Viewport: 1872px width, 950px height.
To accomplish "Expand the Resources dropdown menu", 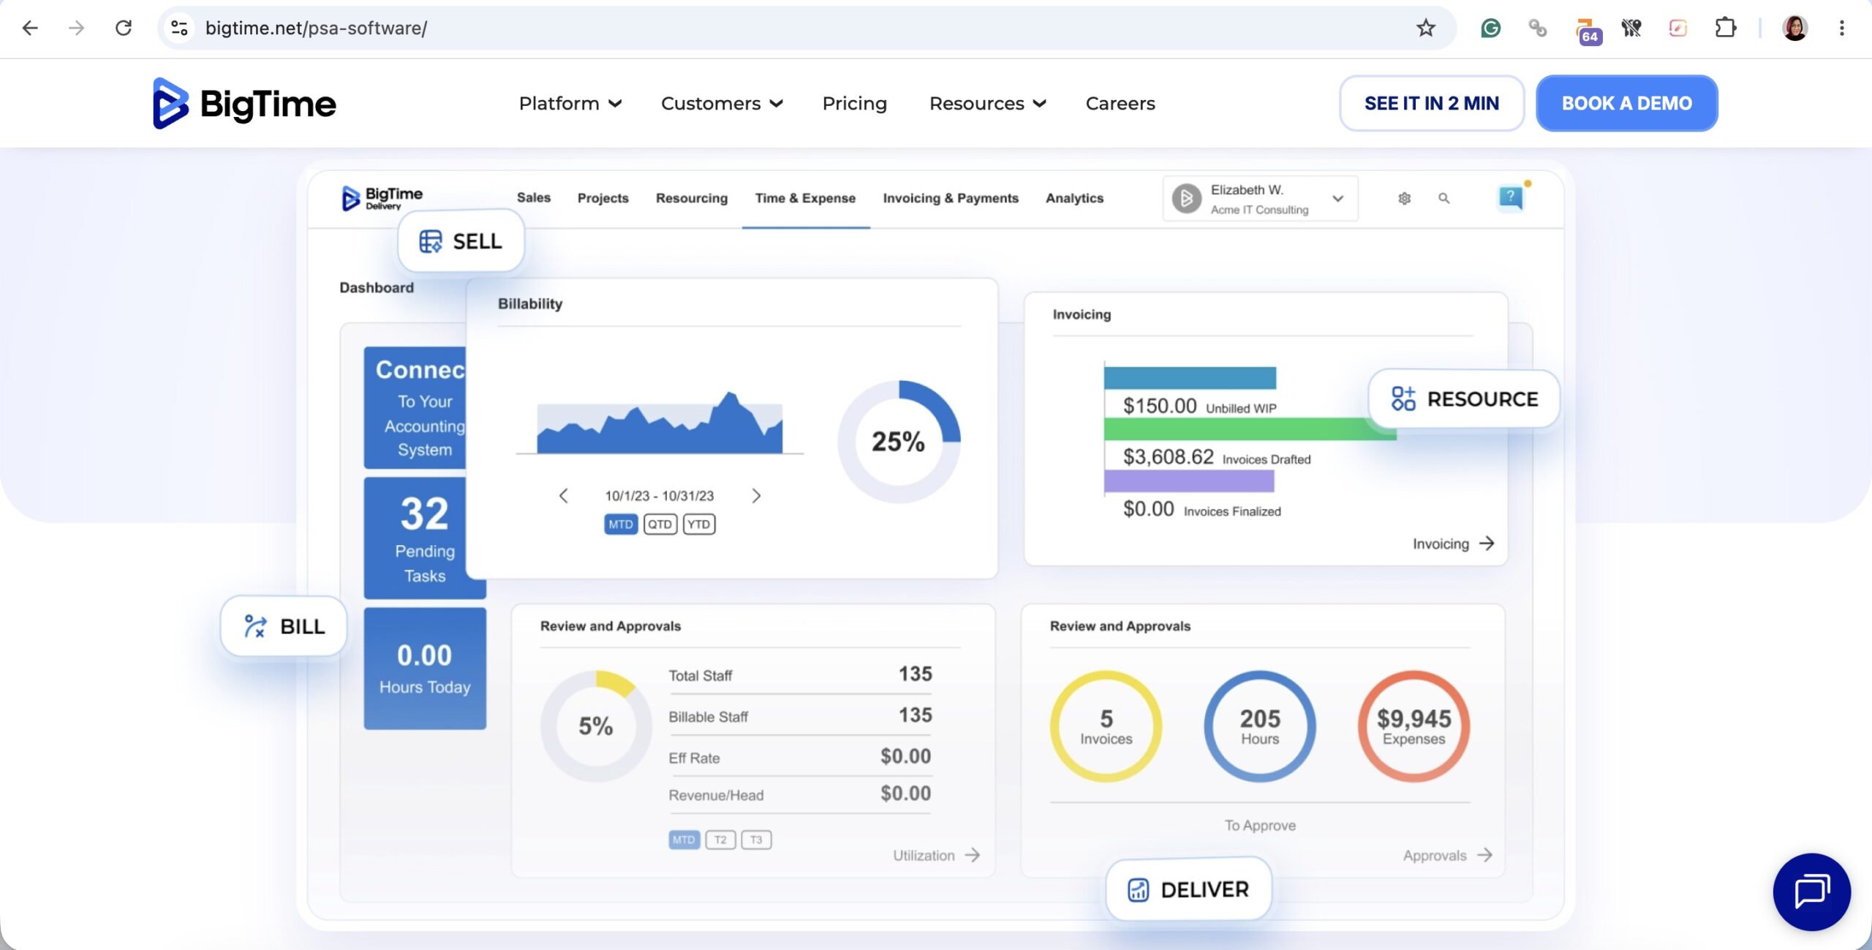I will pyautogui.click(x=987, y=103).
